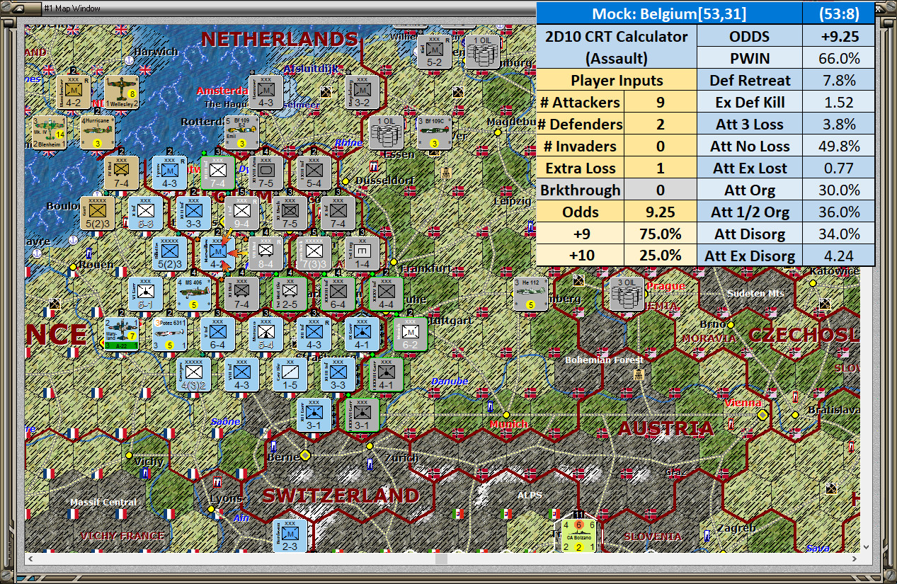
Task: Select the CA Bolzano cruiser counter
Action: 579,536
